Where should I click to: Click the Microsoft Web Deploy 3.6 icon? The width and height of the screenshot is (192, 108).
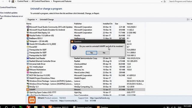coord(28,33)
